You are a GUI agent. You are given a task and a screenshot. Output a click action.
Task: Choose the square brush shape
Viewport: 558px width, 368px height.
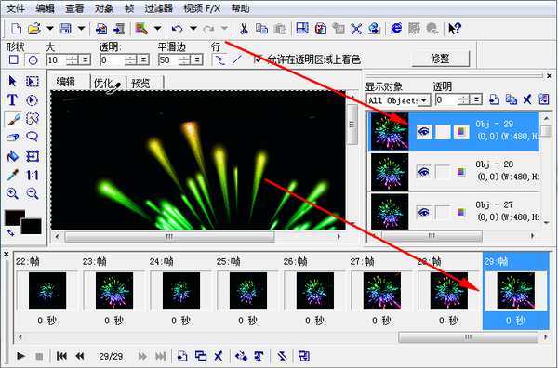pos(14,59)
